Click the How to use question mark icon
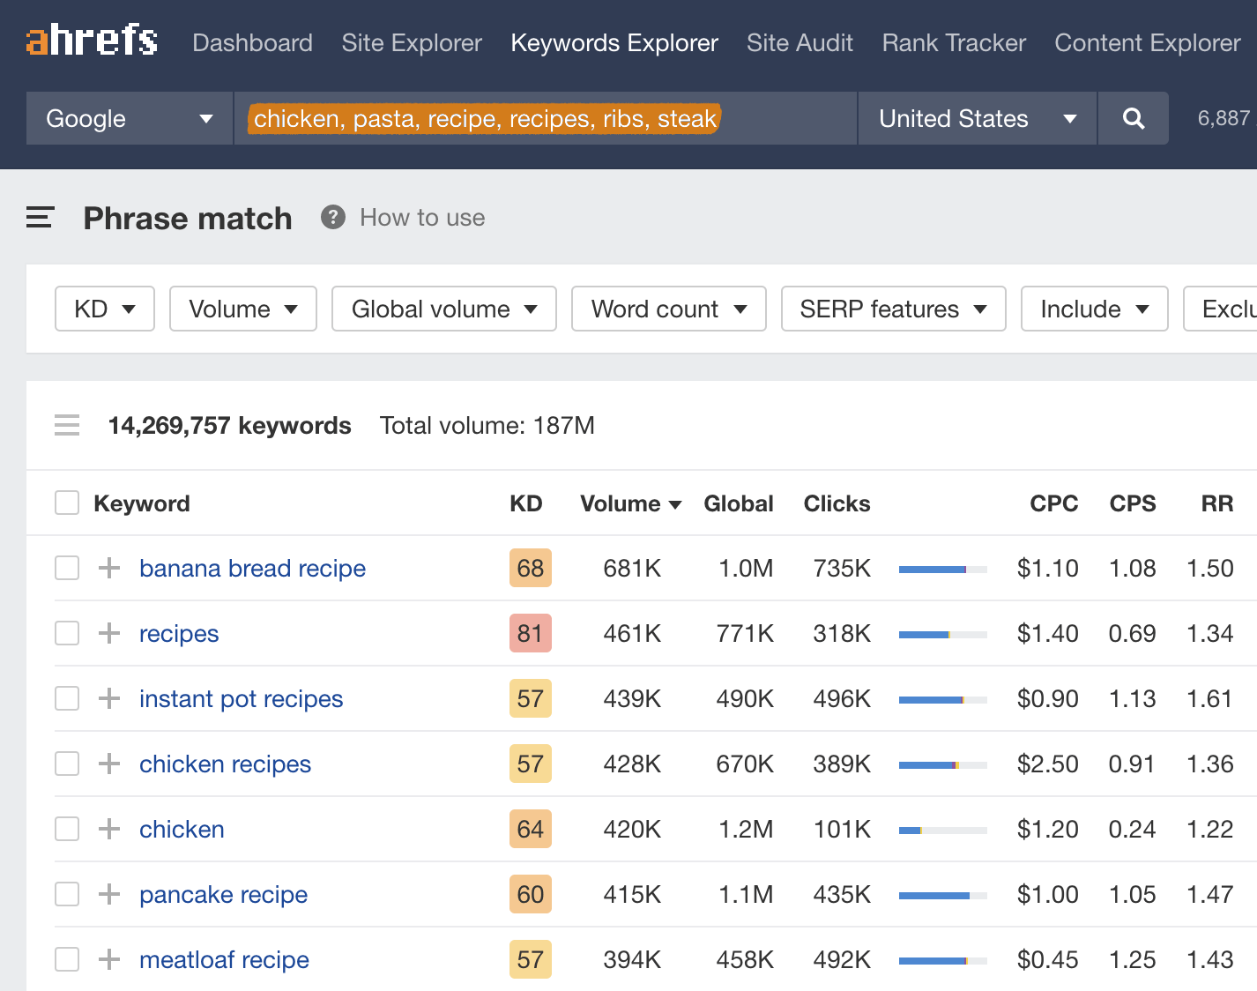This screenshot has height=991, width=1257. (x=332, y=218)
